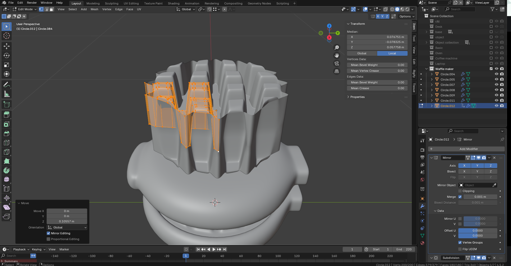Activate the Annotate pencil tool
511x266 pixels.
pyautogui.click(x=7, y=85)
